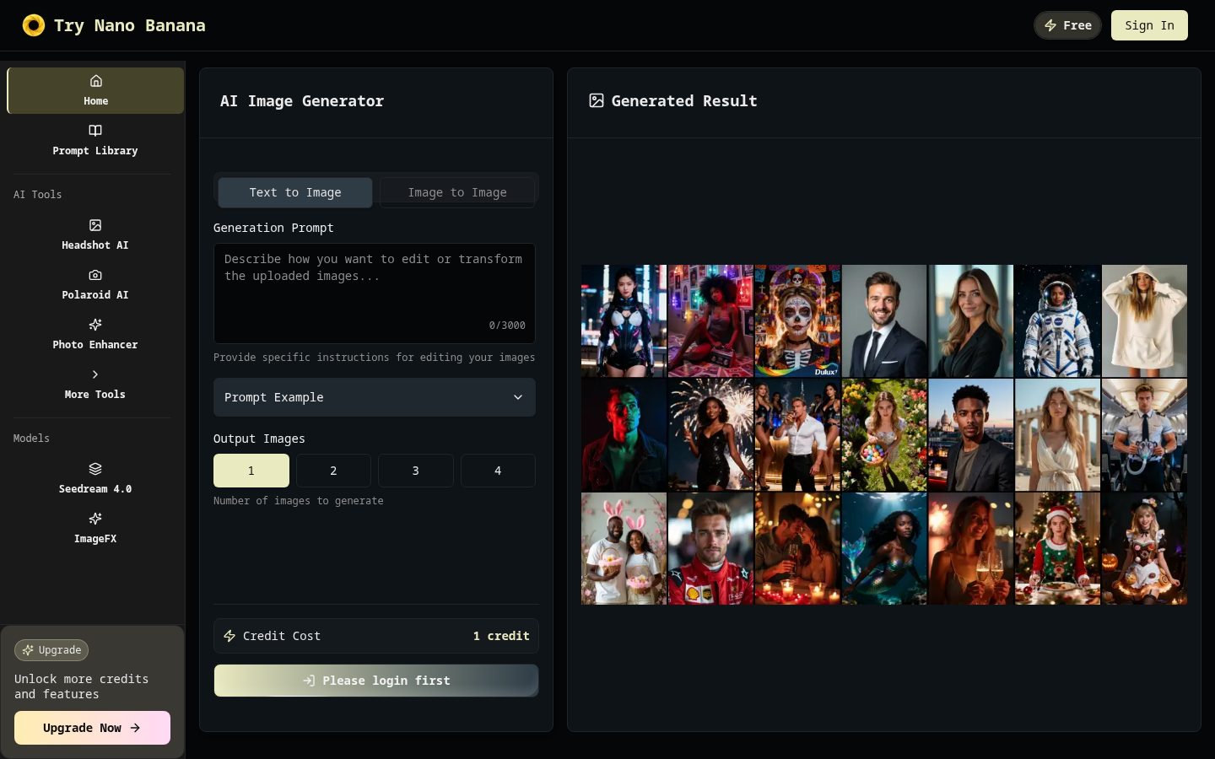Click the Credit Cost lightning icon
The image size is (1215, 759).
click(x=229, y=636)
